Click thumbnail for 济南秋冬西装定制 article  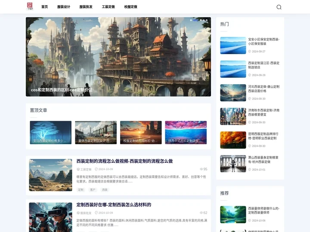(233, 116)
